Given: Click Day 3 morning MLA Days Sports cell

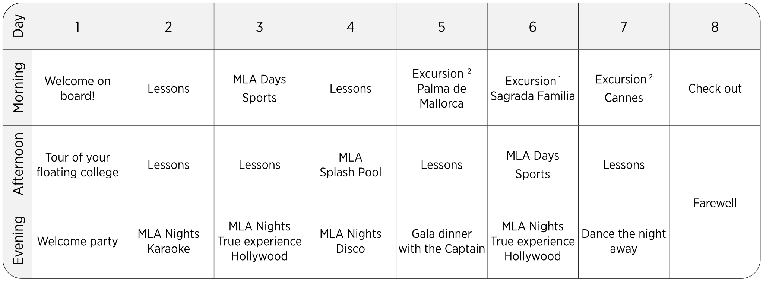Looking at the screenshot, I should point(259,89).
